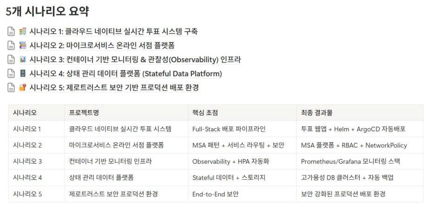Click the Prometheus/Grafana 모니터링 스택 table cell

(x=360, y=162)
